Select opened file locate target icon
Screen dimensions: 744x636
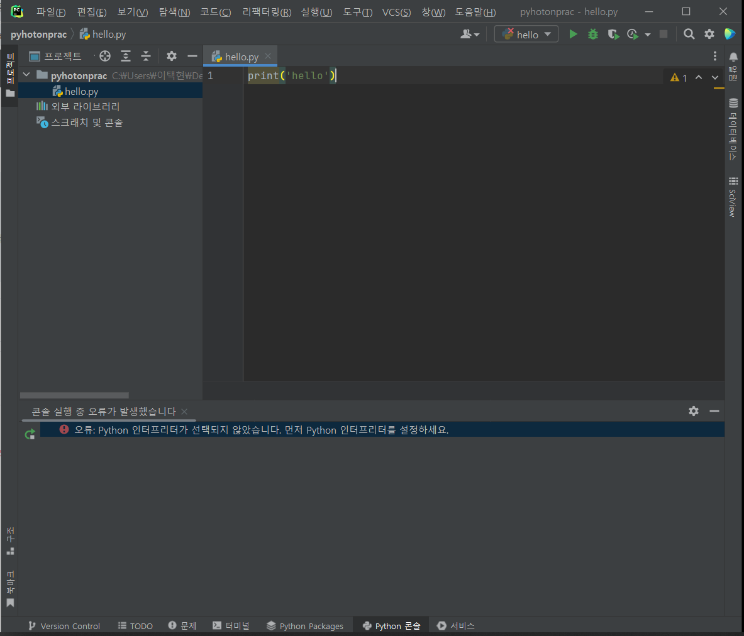(x=105, y=57)
